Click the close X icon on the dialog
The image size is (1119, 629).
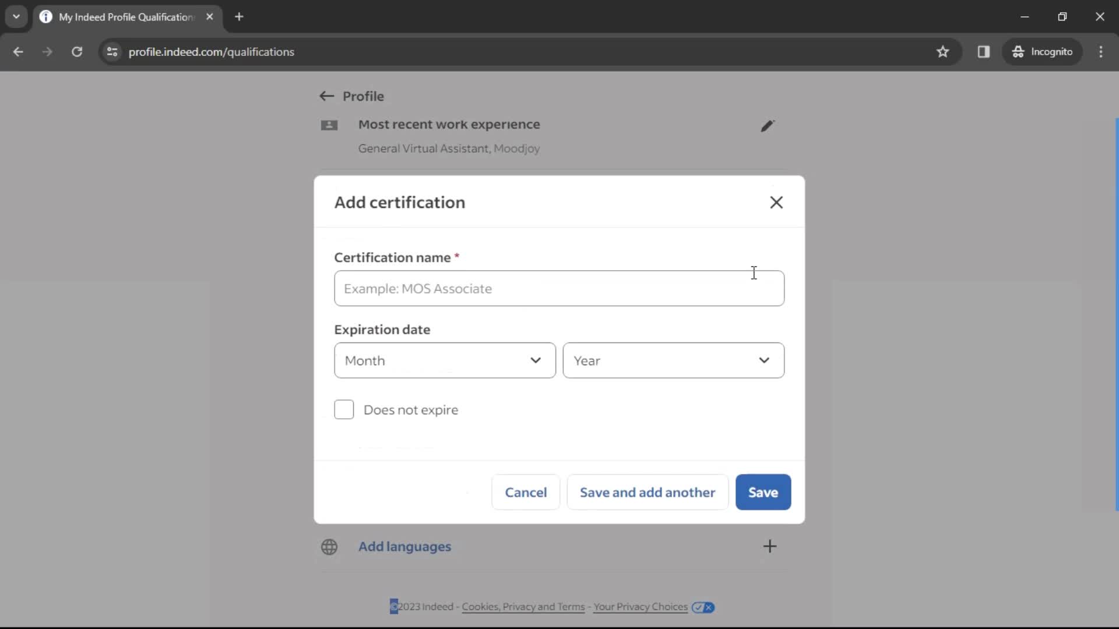click(x=776, y=201)
